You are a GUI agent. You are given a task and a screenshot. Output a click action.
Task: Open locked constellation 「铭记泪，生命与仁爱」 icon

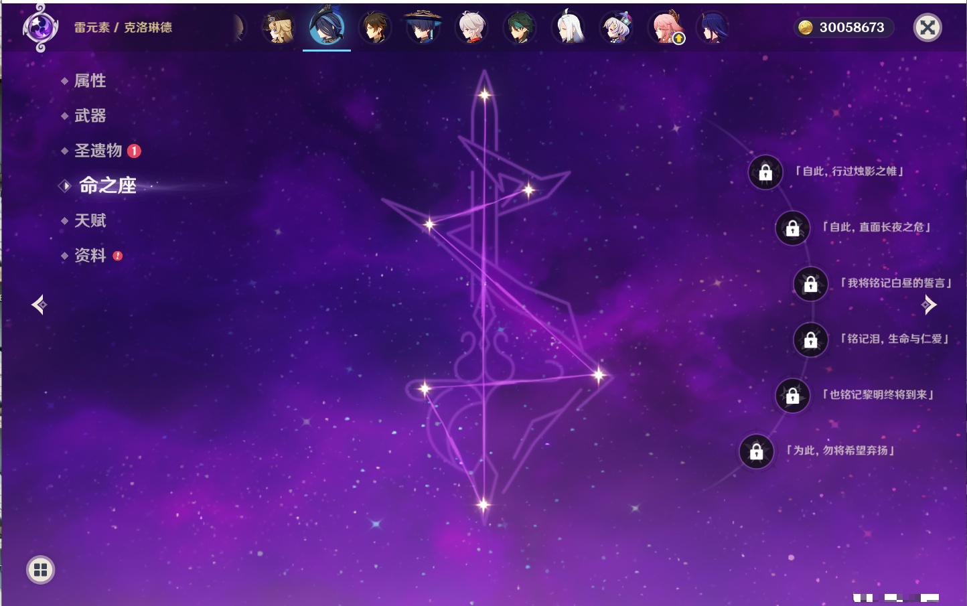tap(810, 340)
